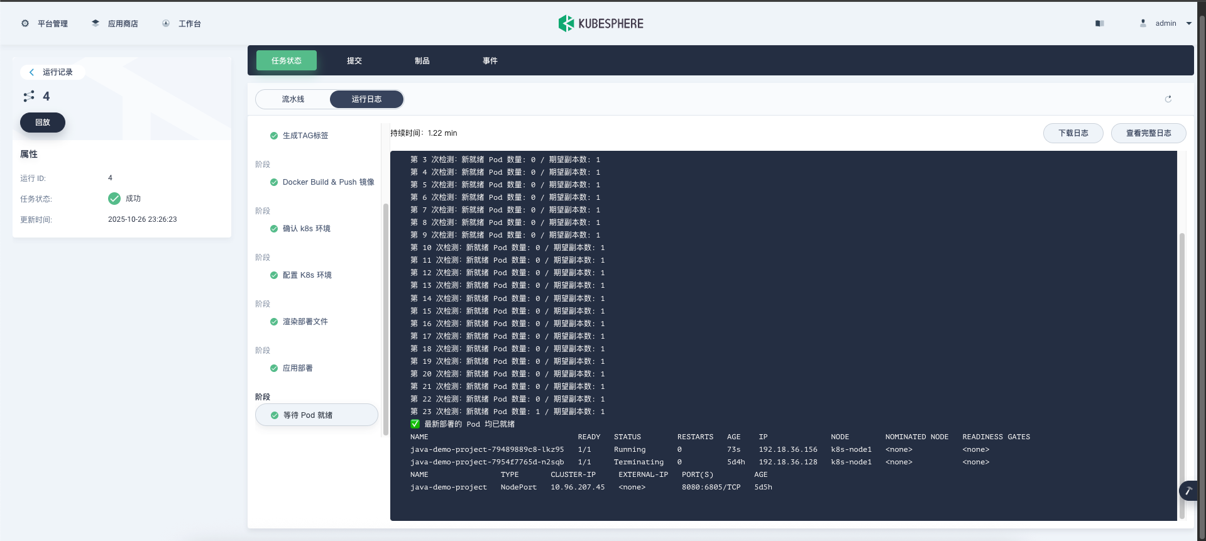Switch to 流水线 view

point(293,99)
